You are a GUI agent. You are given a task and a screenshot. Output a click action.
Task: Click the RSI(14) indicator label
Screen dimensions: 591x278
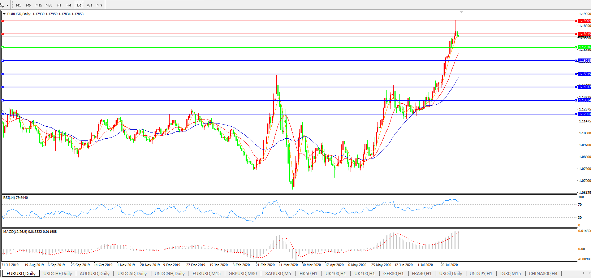[x=15, y=198]
